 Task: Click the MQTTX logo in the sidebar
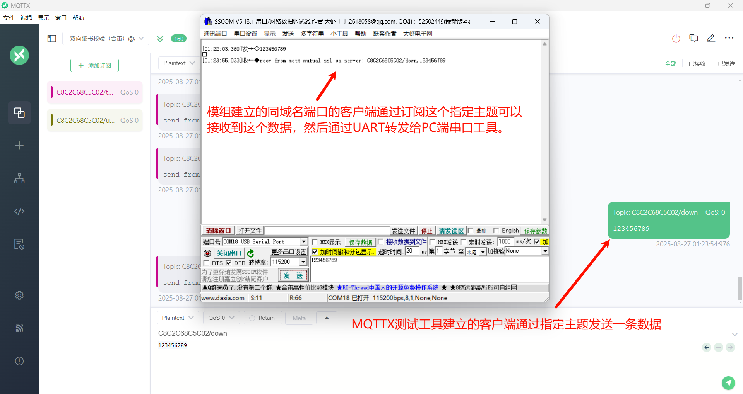click(19, 55)
